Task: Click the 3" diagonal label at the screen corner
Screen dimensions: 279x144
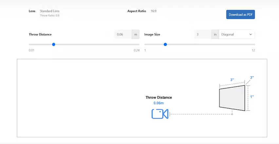Action: [252, 78]
